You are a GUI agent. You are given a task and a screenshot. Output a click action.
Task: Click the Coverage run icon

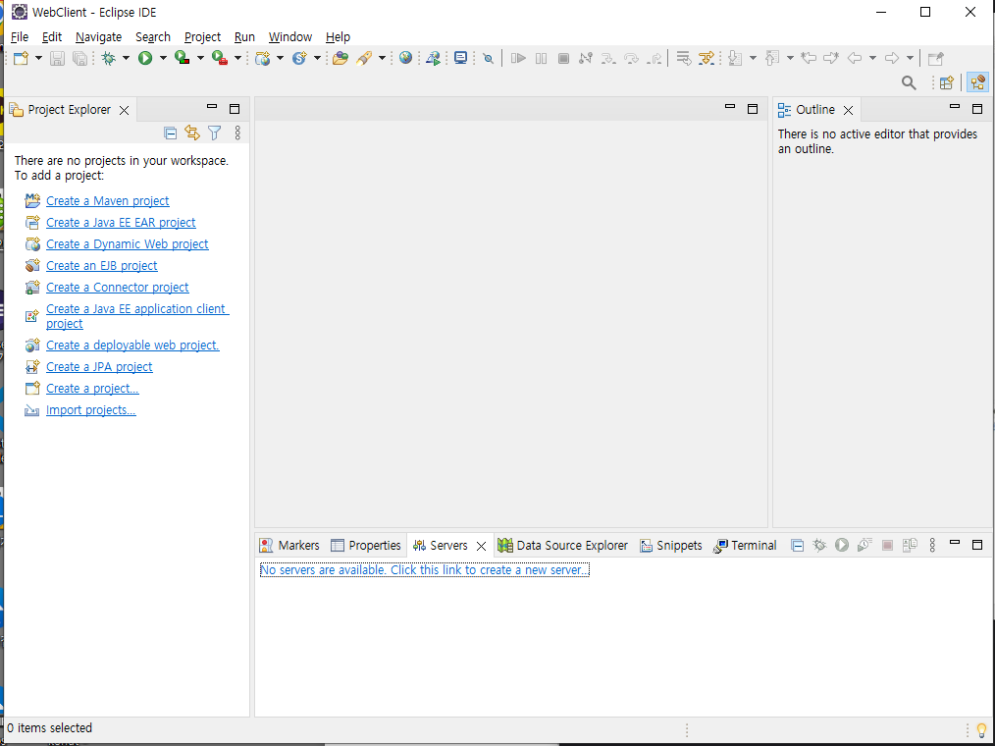(x=183, y=59)
